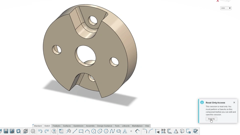Switch to the Assembly tab
Screen dimensions: 240x135
tap(90, 126)
